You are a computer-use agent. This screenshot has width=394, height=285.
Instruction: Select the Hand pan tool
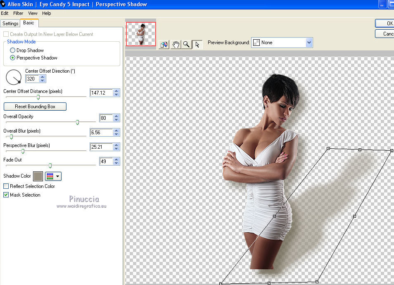176,45
